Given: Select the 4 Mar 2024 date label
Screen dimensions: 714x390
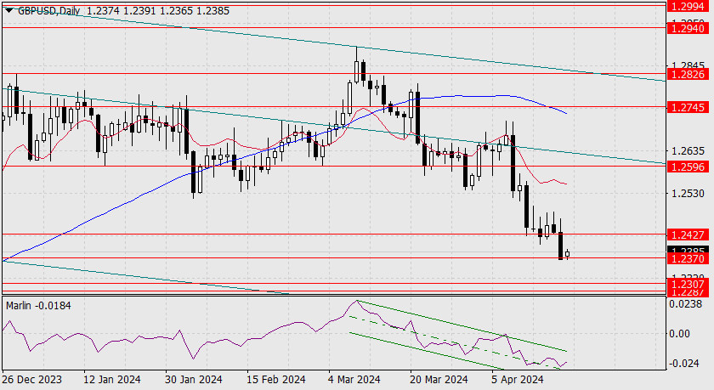Looking at the screenshot, I should (354, 380).
